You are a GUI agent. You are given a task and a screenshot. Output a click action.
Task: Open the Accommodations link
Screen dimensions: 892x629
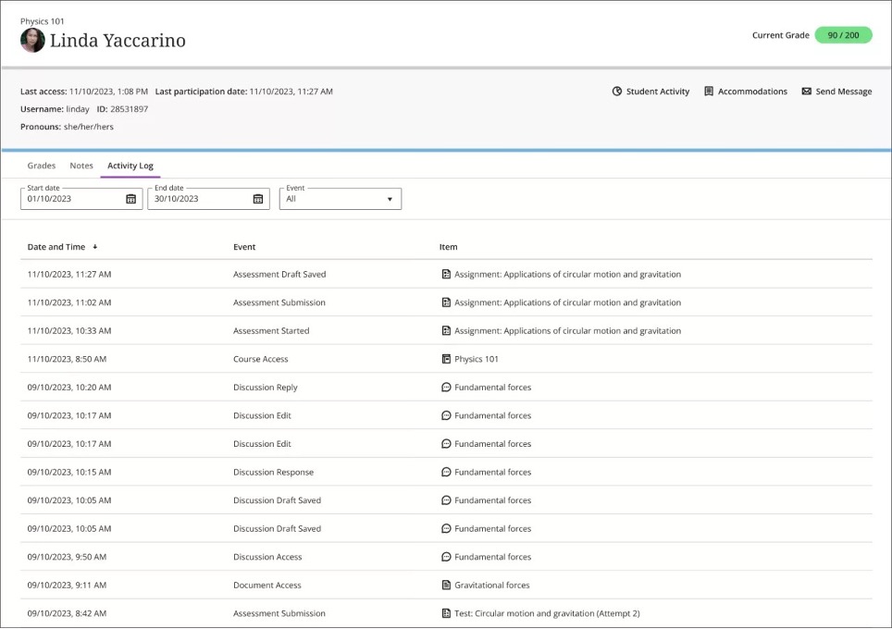pyautogui.click(x=746, y=92)
